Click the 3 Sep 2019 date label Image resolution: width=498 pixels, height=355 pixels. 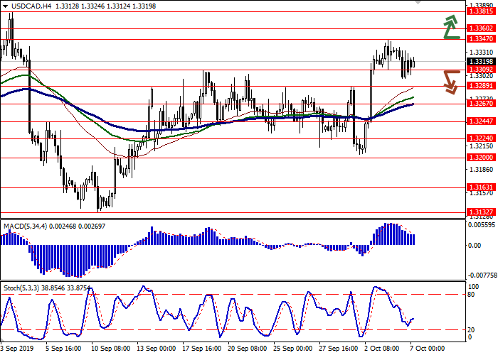click(16, 349)
